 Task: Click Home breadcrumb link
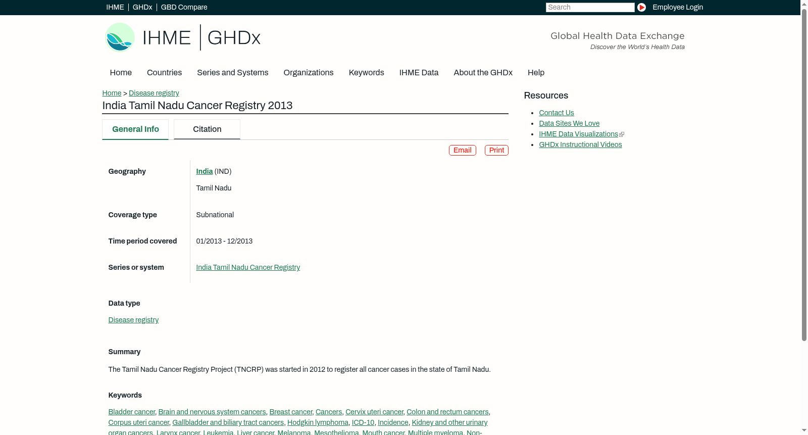(x=112, y=93)
